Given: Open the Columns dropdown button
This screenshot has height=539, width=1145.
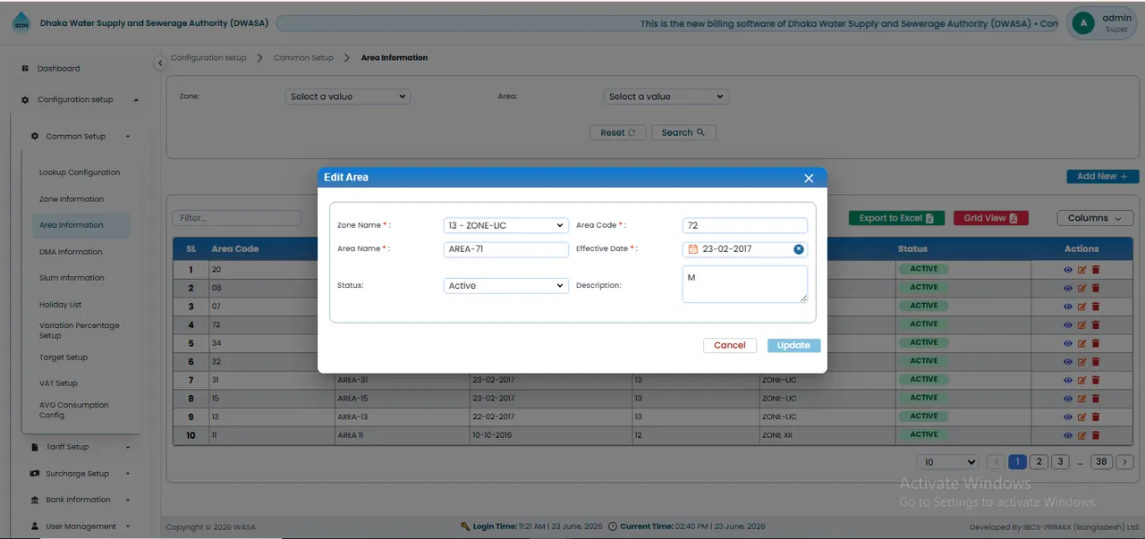Looking at the screenshot, I should 1095,218.
